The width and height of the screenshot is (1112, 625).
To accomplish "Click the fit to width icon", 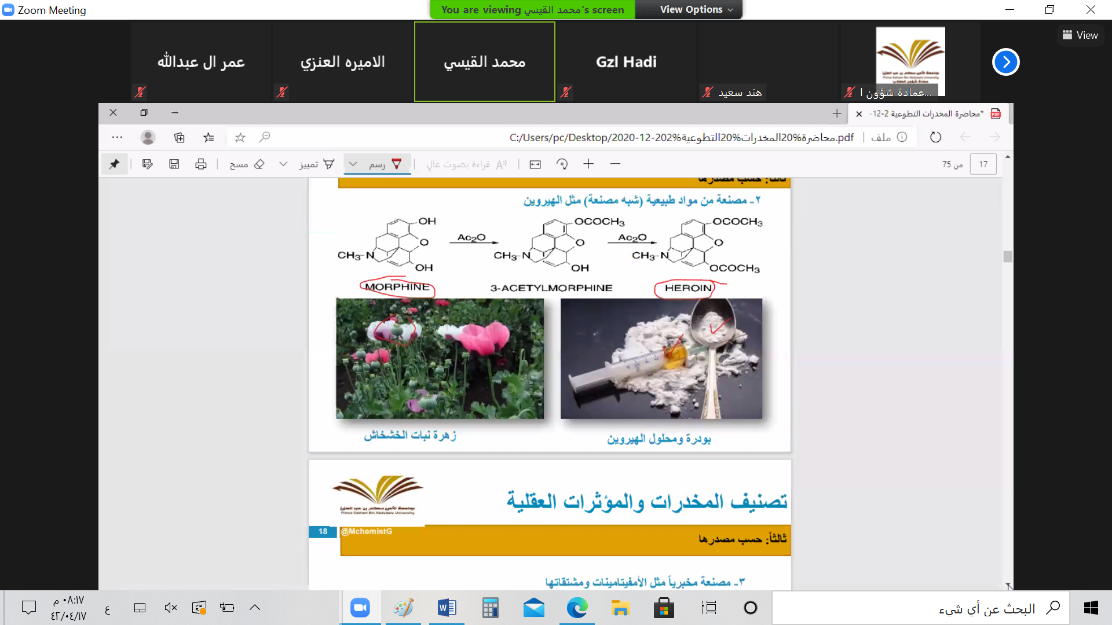I will point(535,164).
